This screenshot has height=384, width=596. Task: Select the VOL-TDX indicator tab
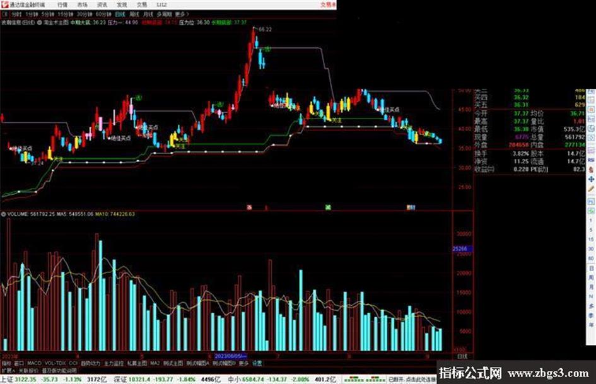55,363
